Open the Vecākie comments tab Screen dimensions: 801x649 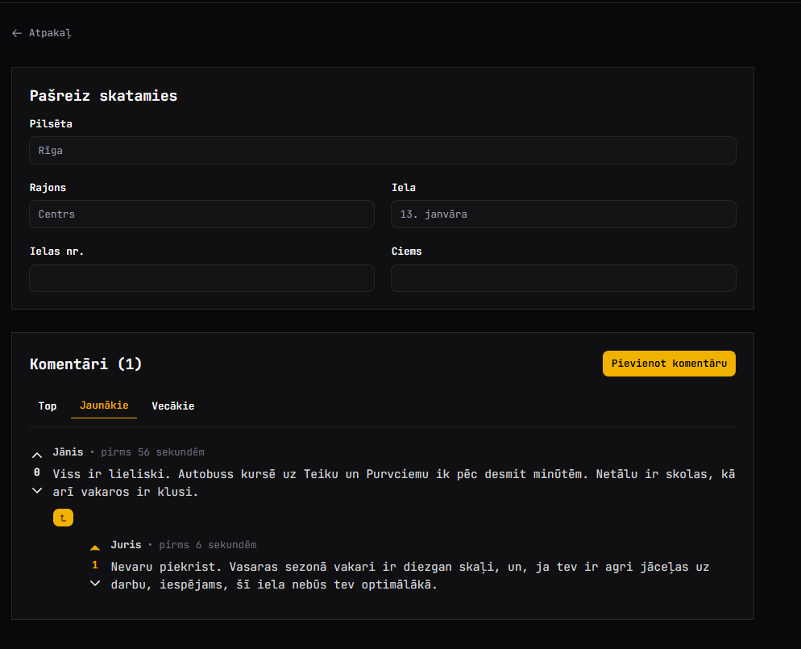[x=172, y=406]
